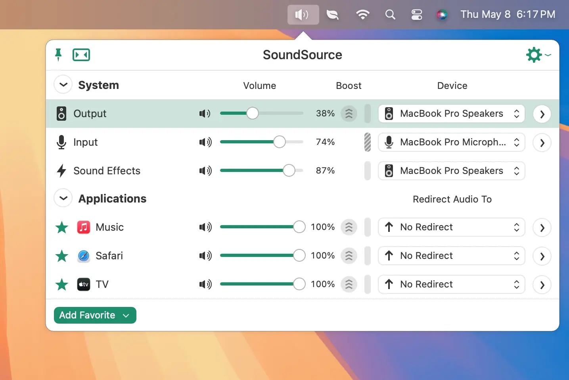Mute system Output with the speaker icon

pyautogui.click(x=204, y=114)
